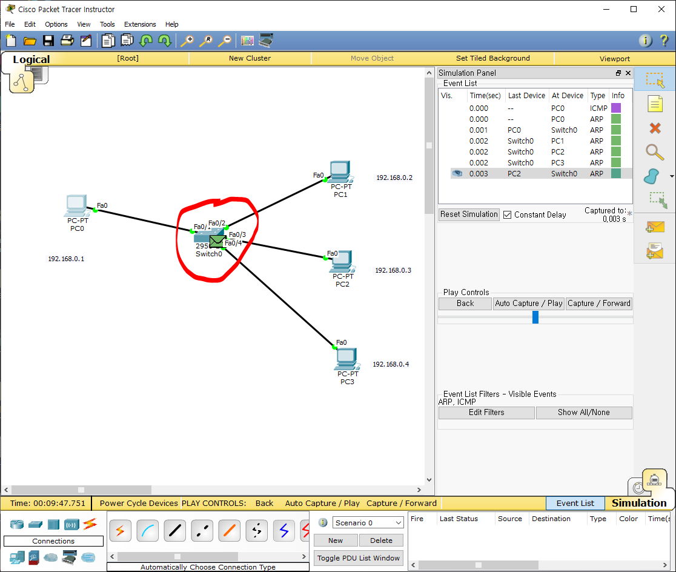Image resolution: width=676 pixels, height=572 pixels.
Task: Select the Wireless Devices category icon
Action: (x=71, y=525)
